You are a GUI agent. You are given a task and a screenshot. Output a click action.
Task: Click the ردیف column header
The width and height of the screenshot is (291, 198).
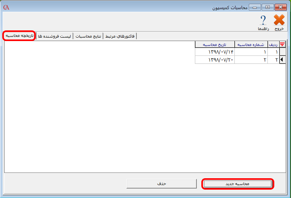(273, 44)
